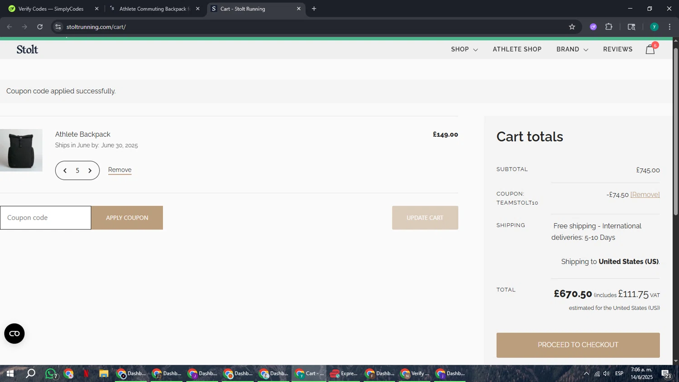Click APPLY COUPON button
This screenshot has height=382, width=679.
tap(127, 218)
